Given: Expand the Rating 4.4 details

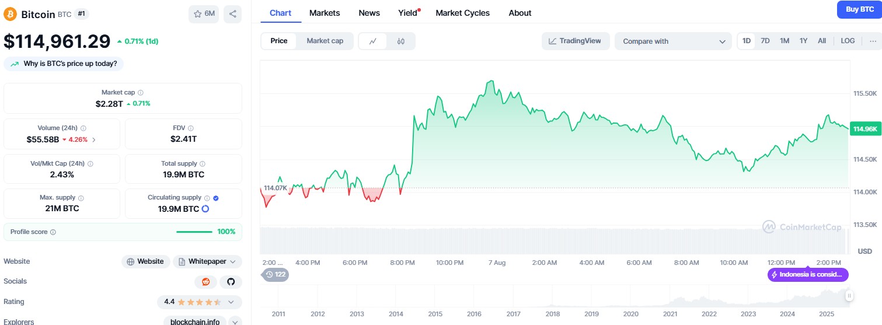Looking at the screenshot, I should click(199, 302).
